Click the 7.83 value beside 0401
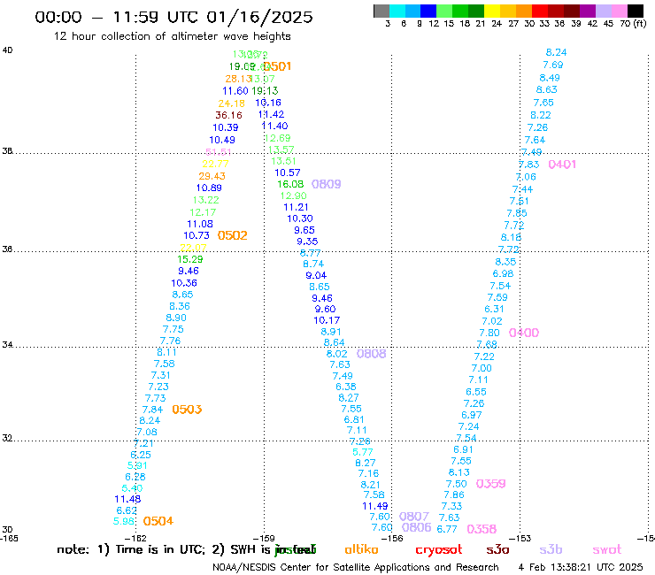Image resolution: width=655 pixels, height=575 pixels. (528, 165)
